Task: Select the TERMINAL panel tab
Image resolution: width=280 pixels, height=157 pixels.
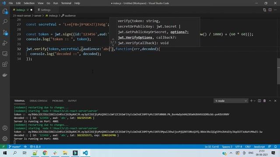Action: pyautogui.click(x=19, y=101)
